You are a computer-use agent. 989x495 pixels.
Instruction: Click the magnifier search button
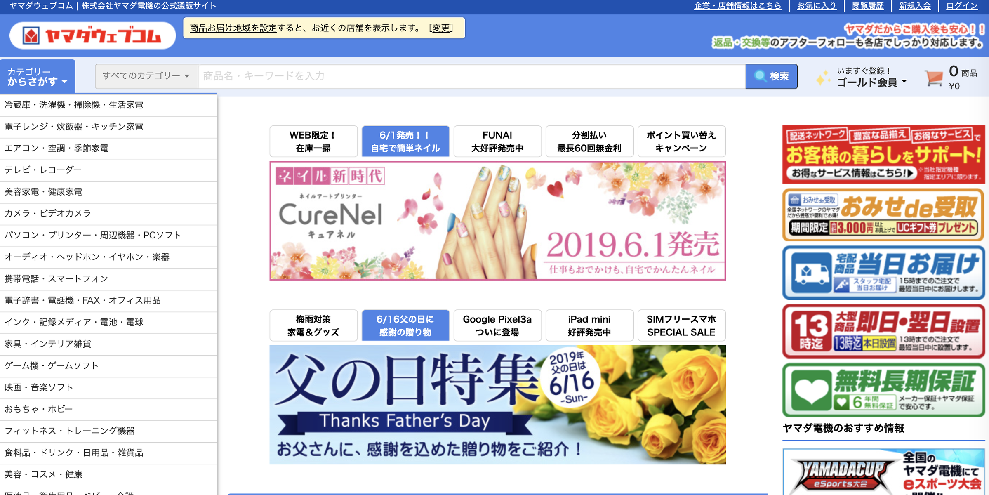pos(771,76)
